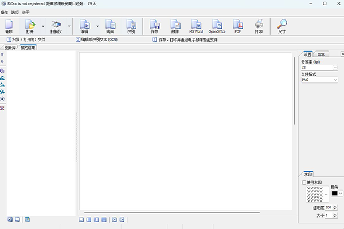
Task: Click the brightness sun icon in left sidebar
Action: click(2, 99)
